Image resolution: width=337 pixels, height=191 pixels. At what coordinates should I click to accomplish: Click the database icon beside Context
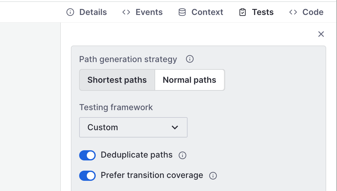(x=182, y=12)
